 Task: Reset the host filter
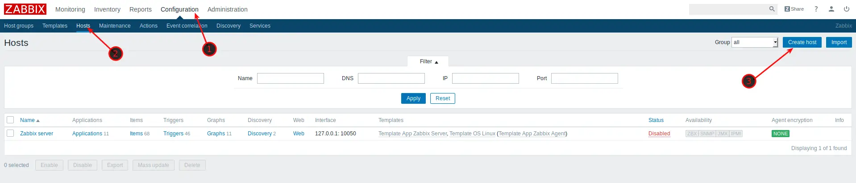[443, 98]
